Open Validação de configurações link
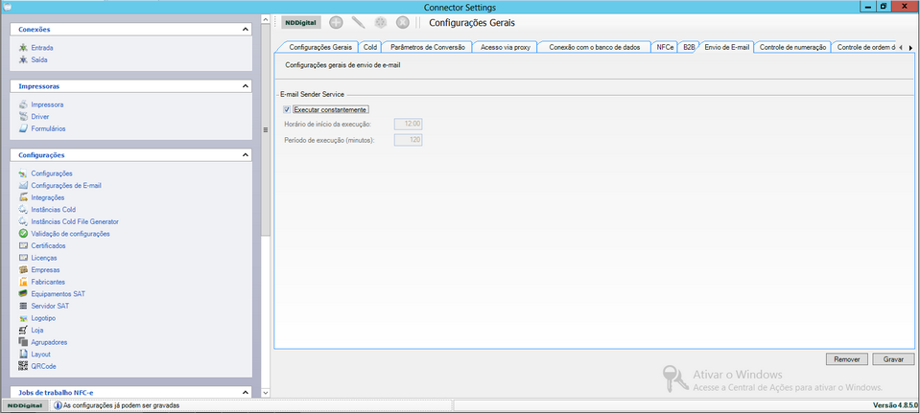920x413 pixels. coord(70,233)
